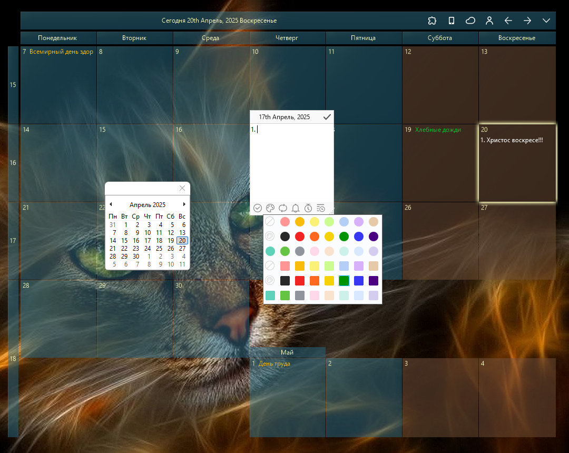Show previous month in mini calendar
Screen dimensions: 569x453
[x=111, y=204]
